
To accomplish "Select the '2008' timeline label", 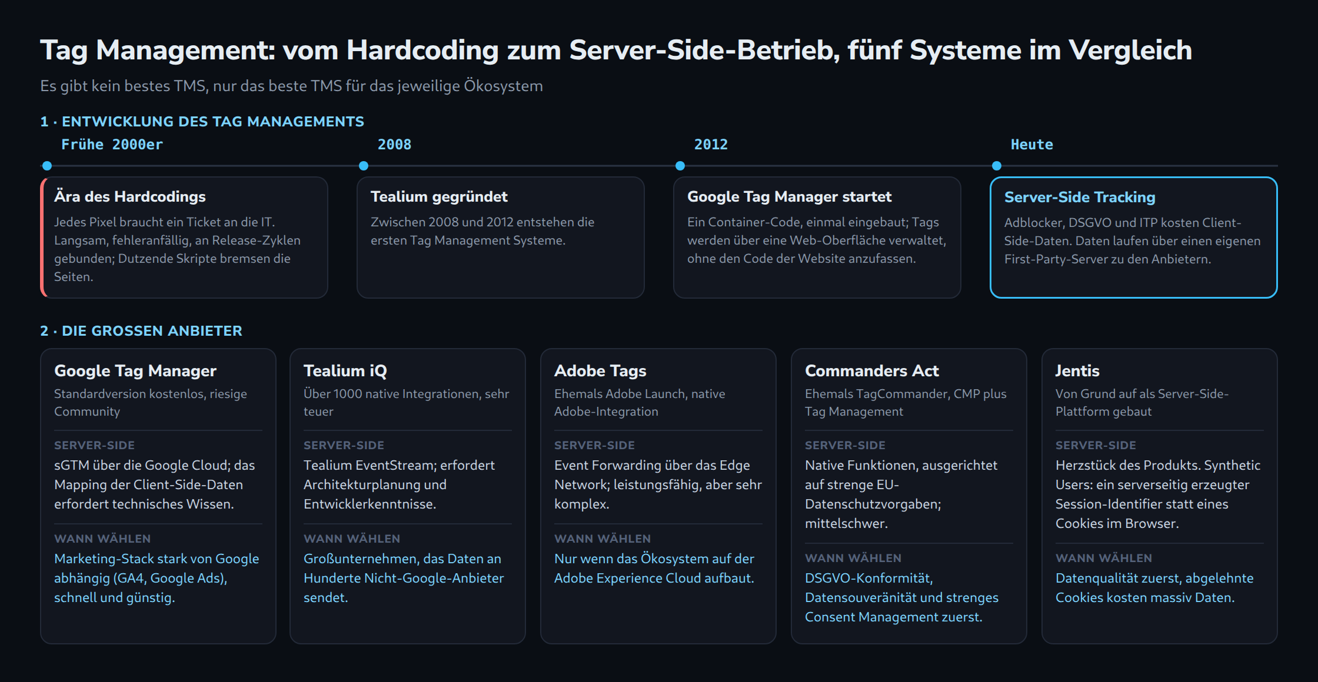I will click(x=394, y=145).
